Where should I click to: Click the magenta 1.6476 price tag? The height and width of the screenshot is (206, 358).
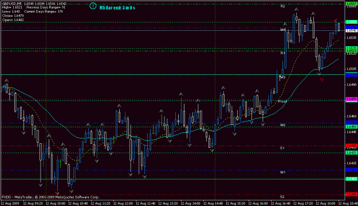click(x=352, y=99)
